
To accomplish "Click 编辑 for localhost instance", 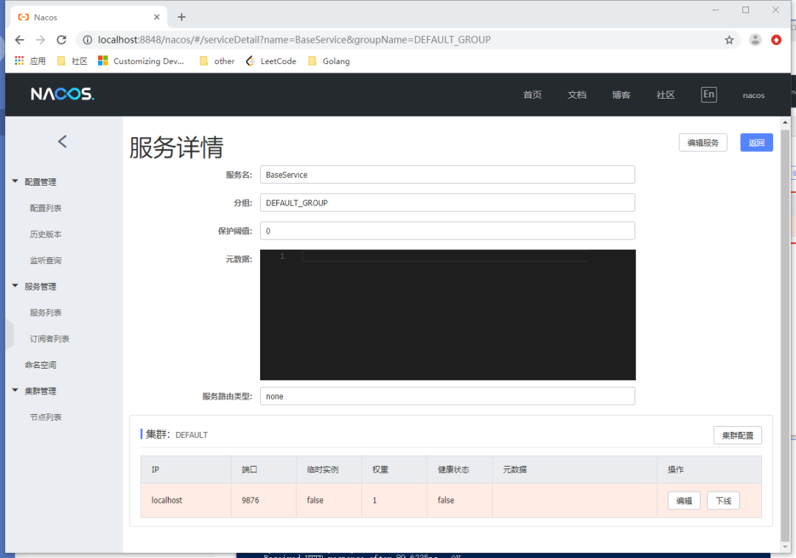I will [x=684, y=501].
